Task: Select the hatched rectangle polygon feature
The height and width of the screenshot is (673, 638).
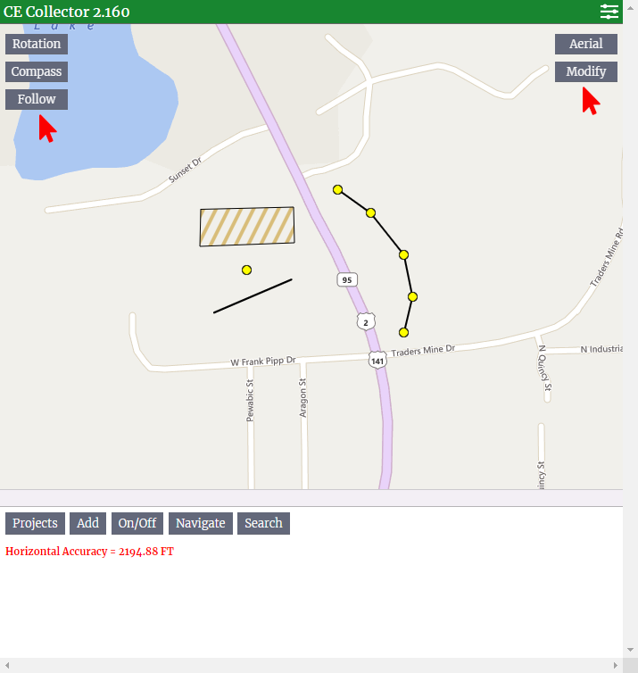Action: pos(247,227)
